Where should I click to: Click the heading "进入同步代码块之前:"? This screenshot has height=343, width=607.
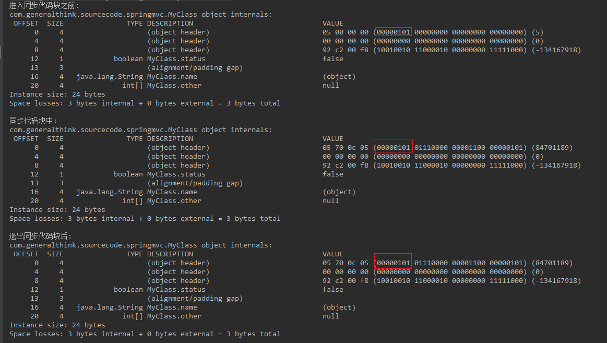[x=44, y=5]
